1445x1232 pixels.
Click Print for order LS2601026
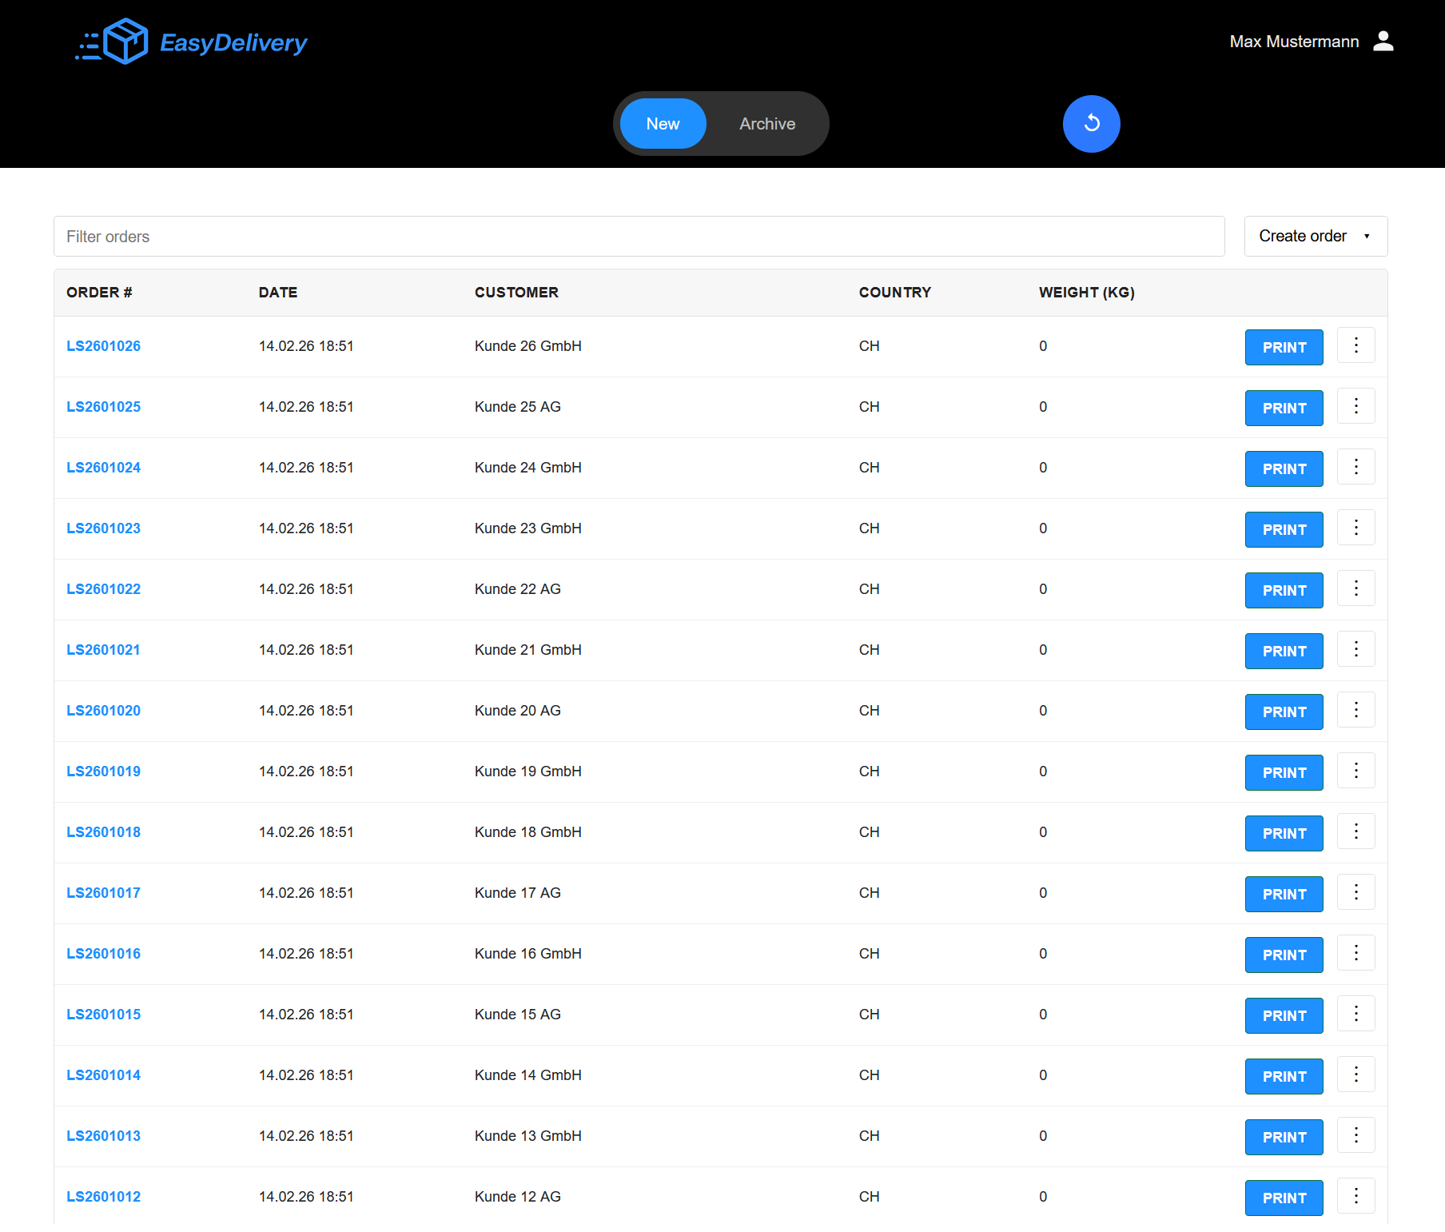1284,347
